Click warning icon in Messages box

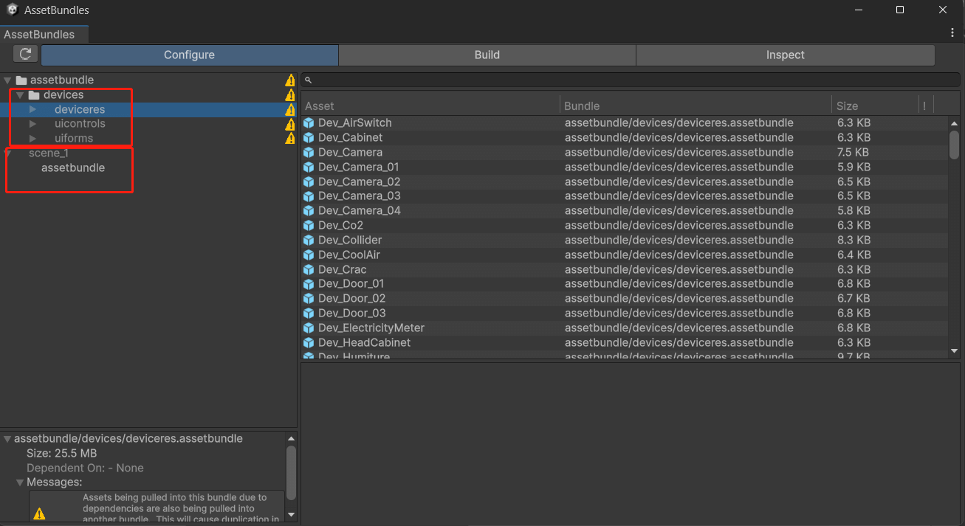39,513
